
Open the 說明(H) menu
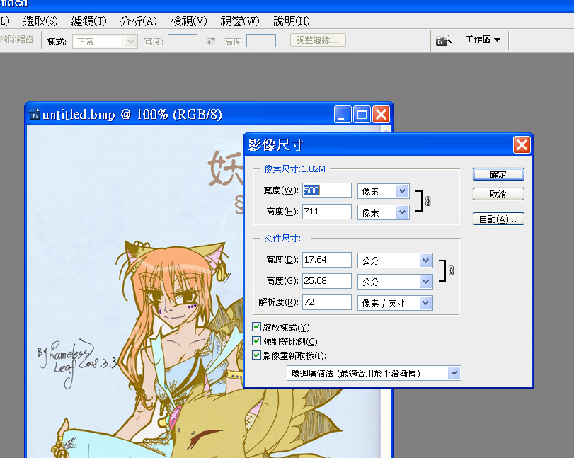[292, 21]
